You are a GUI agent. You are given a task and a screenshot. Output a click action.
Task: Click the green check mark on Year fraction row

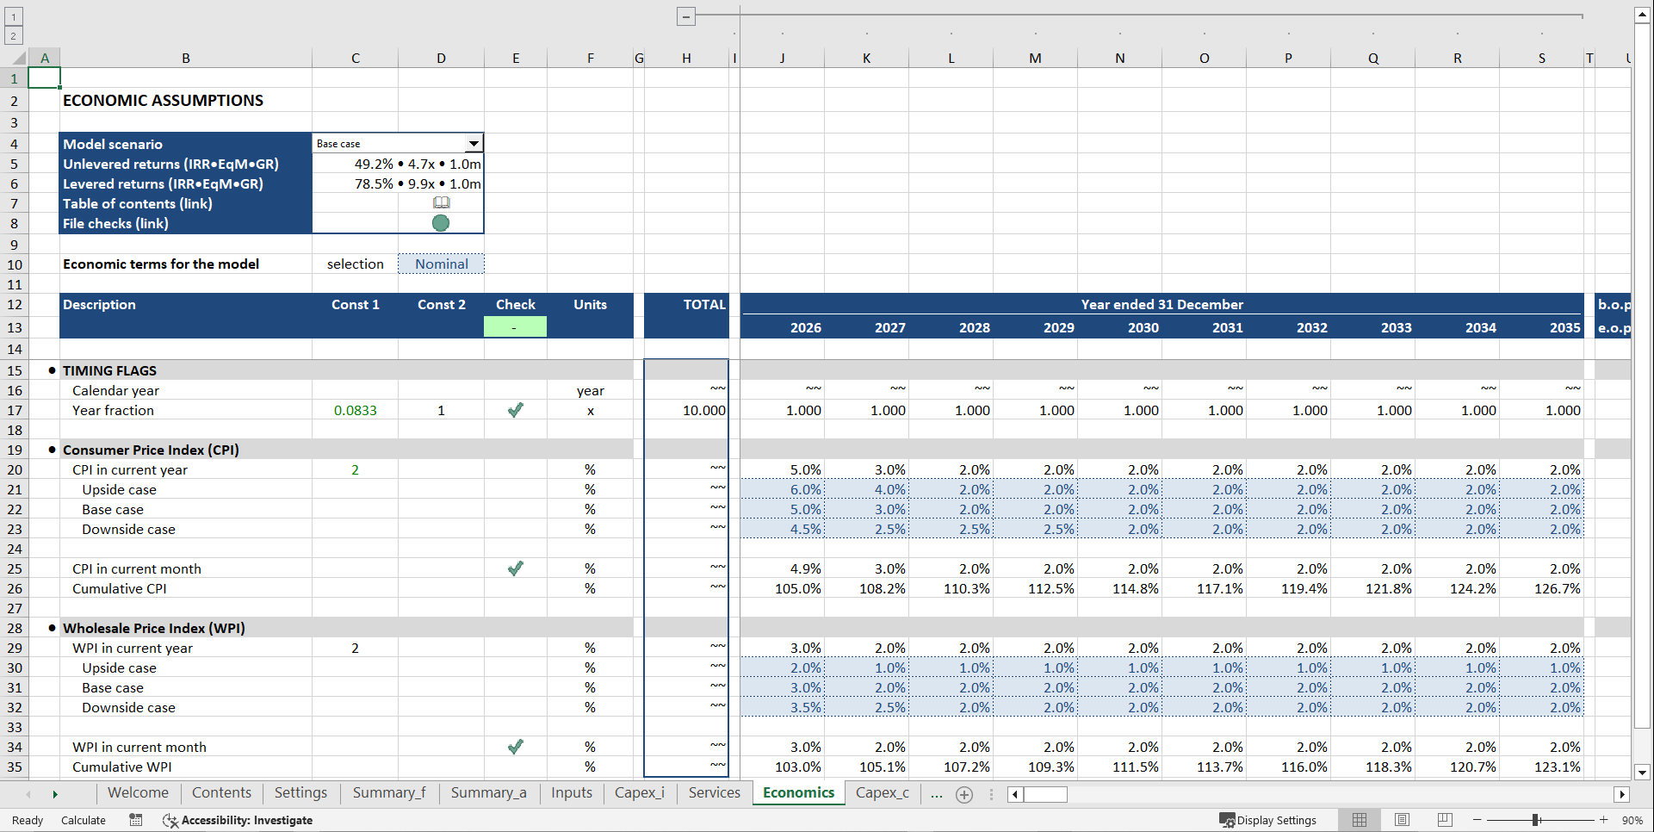[x=515, y=410]
